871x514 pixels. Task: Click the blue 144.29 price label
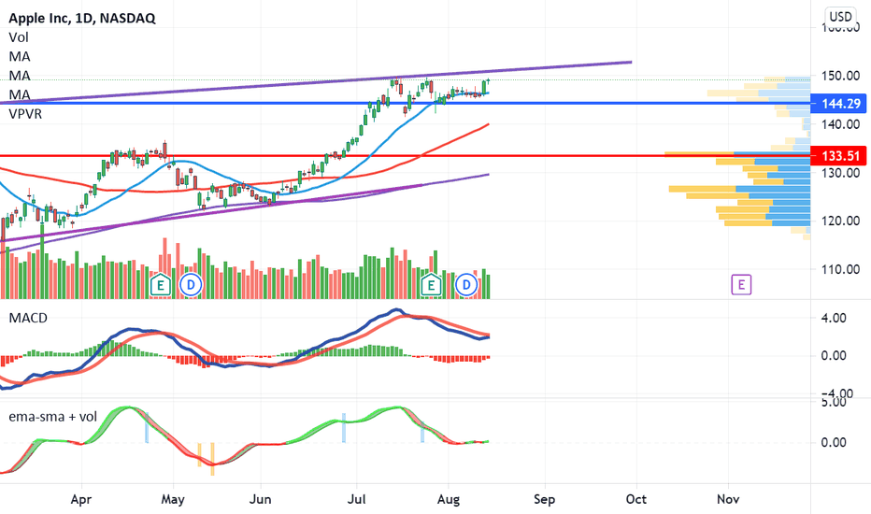838,104
